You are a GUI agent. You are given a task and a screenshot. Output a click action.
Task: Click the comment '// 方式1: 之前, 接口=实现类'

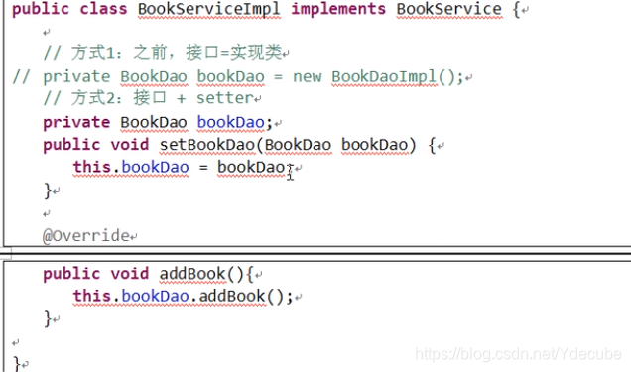(163, 53)
